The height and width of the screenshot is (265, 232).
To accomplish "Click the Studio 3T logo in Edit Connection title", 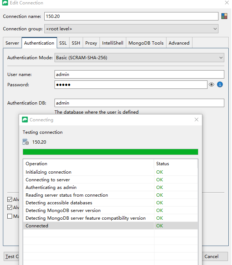I will tap(5, 3).
